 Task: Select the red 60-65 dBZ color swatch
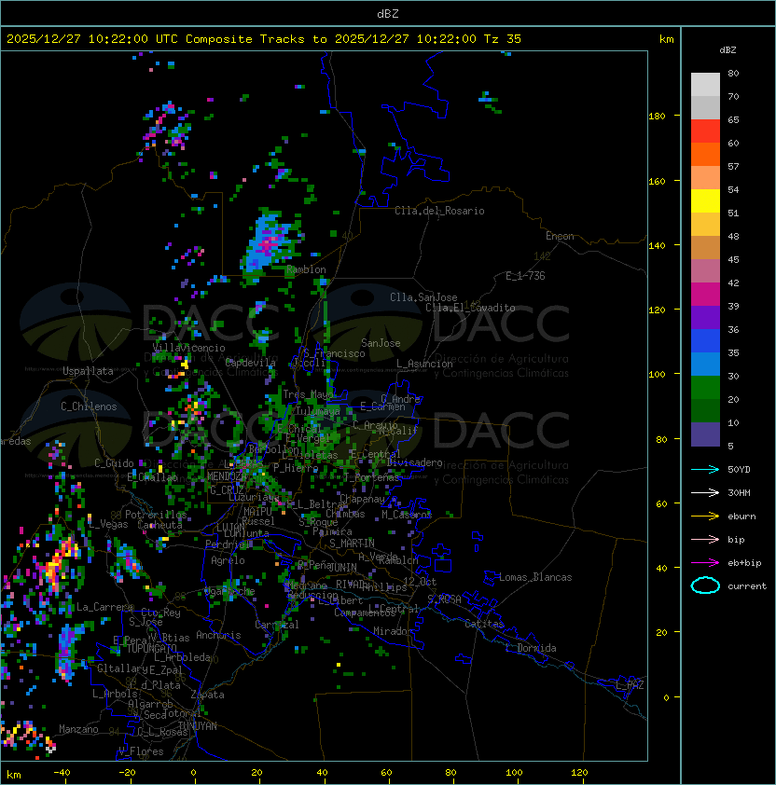pyautogui.click(x=705, y=131)
